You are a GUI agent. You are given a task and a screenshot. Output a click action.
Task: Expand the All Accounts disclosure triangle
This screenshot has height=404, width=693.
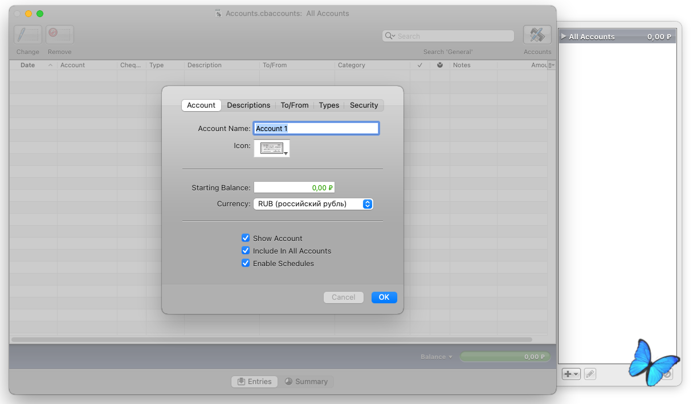click(x=564, y=36)
